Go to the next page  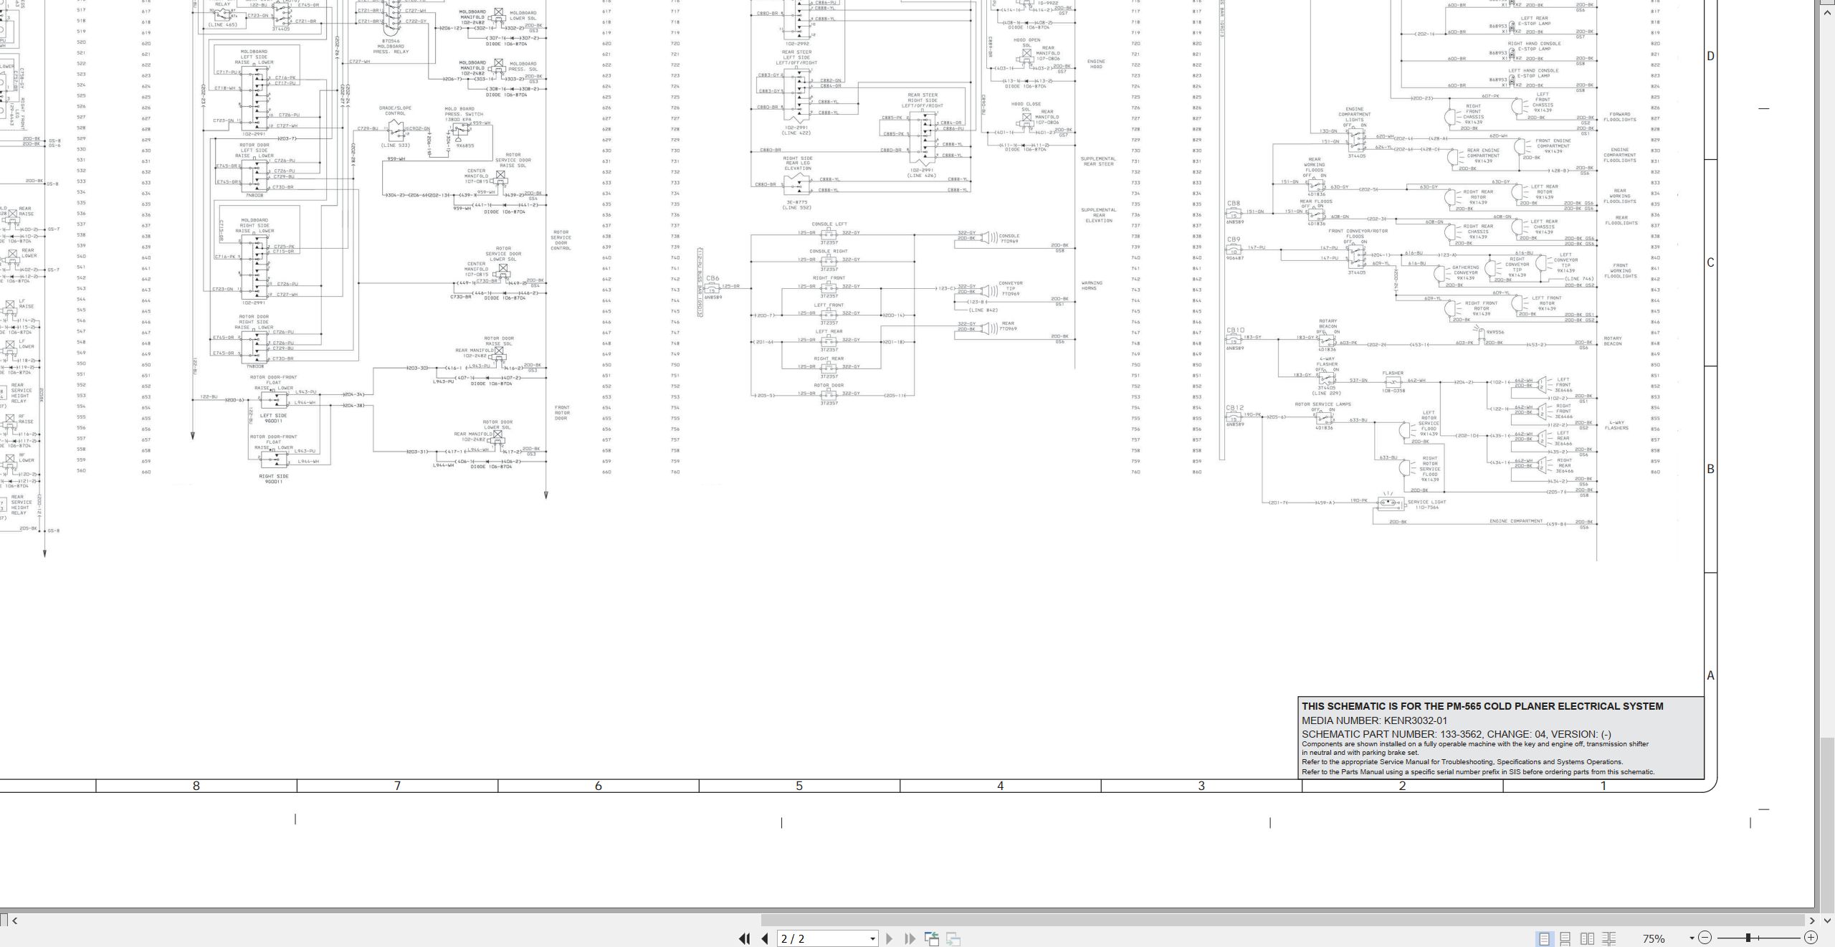coord(890,938)
